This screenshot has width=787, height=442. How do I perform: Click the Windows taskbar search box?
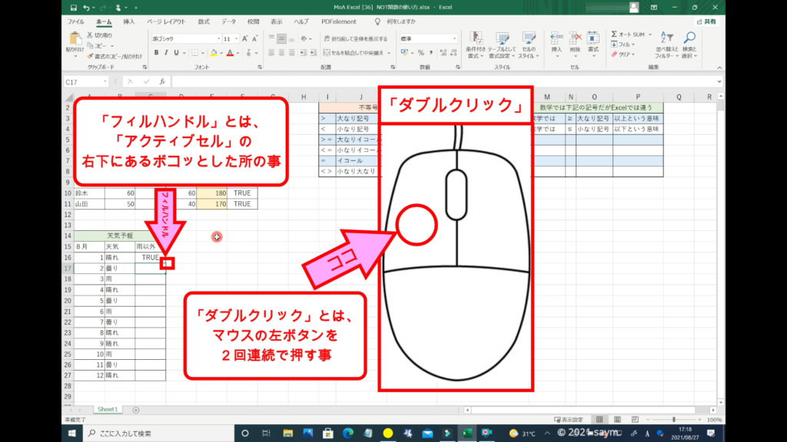[x=154, y=434]
